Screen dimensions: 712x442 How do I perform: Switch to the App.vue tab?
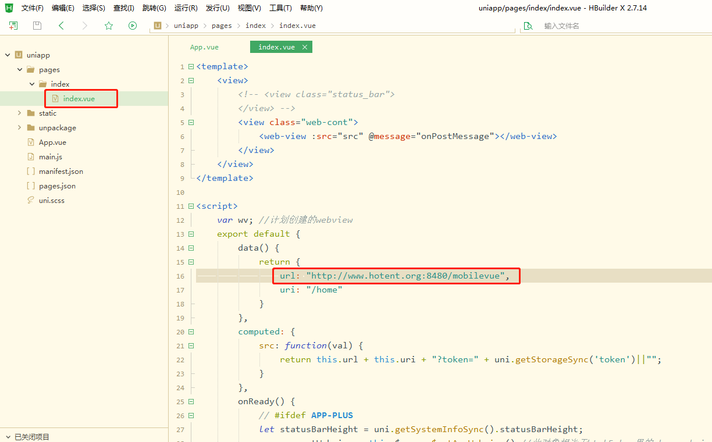(204, 47)
